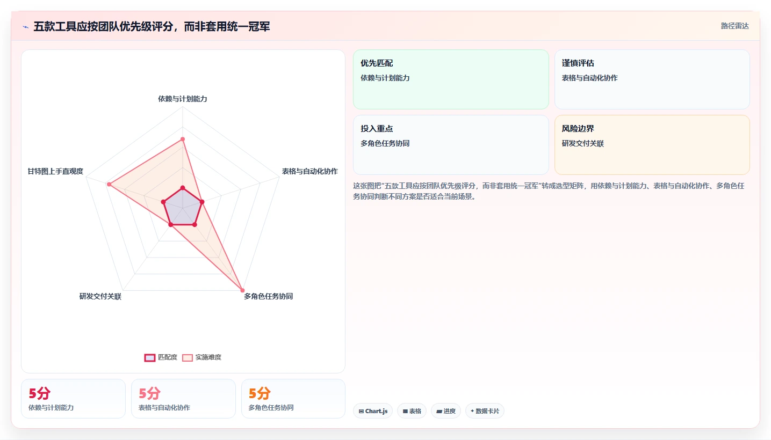
Task: Select the 投入重点 card
Action: pyautogui.click(x=451, y=145)
